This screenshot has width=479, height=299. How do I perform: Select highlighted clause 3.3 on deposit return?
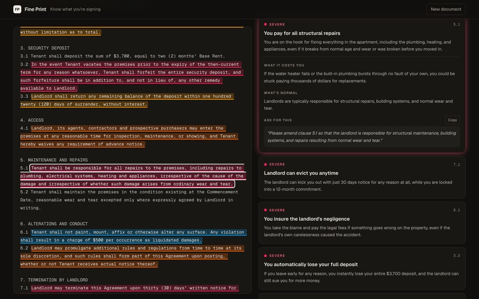click(x=127, y=100)
